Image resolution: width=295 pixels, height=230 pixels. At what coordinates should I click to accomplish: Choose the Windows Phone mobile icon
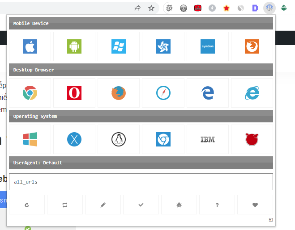[x=119, y=46]
